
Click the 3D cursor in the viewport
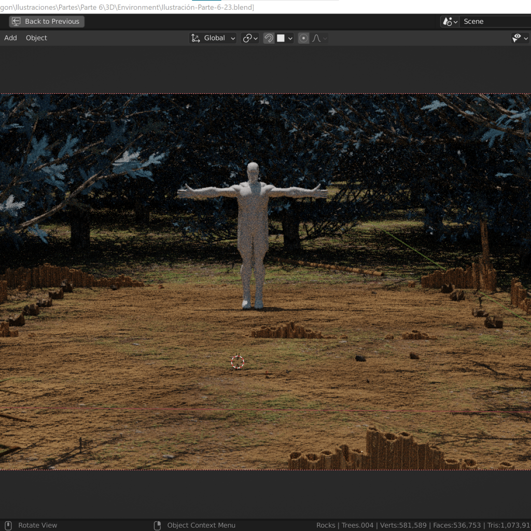[237, 362]
